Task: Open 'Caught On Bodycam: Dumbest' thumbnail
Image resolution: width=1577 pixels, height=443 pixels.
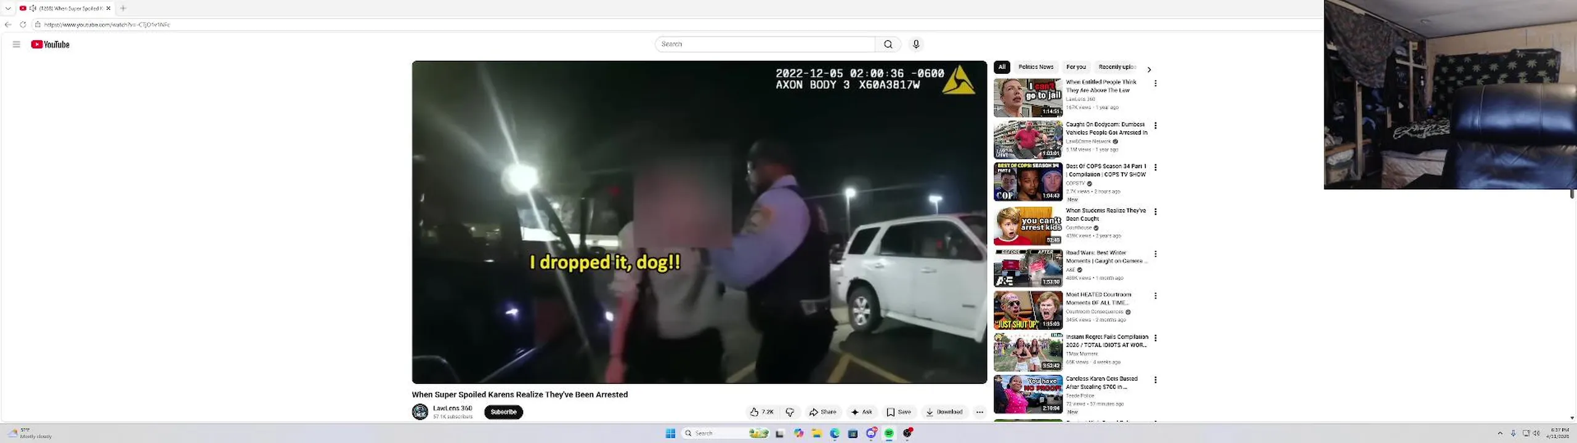Action: pos(1028,140)
